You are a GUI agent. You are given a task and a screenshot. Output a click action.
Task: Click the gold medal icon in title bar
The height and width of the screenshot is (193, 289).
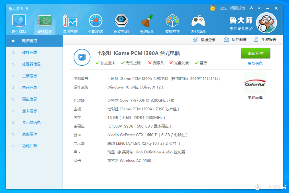coord(213,8)
